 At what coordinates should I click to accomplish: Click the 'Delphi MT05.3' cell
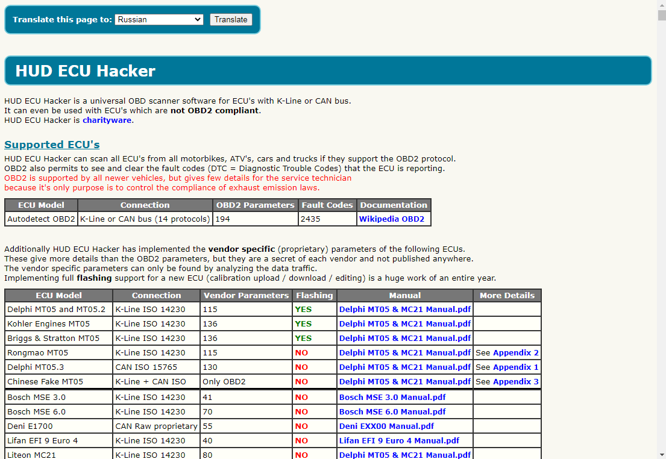(x=58, y=367)
